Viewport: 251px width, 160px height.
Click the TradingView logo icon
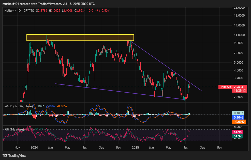5,155
